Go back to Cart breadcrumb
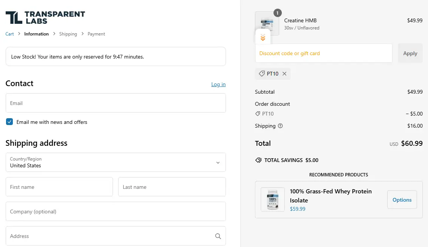Viewport: 428px width, 247px height. point(9,34)
